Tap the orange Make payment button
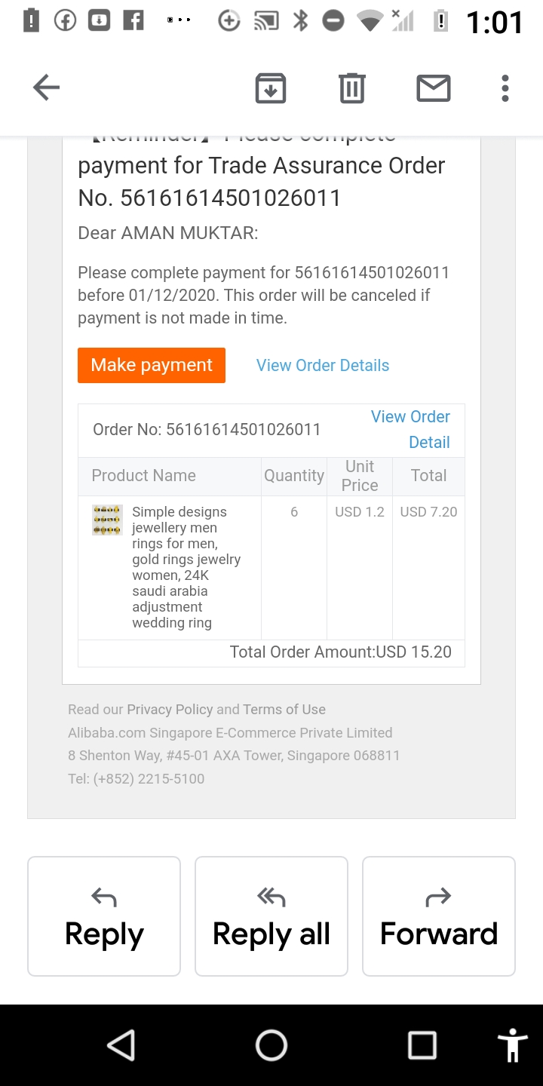543x1086 pixels. tap(152, 365)
